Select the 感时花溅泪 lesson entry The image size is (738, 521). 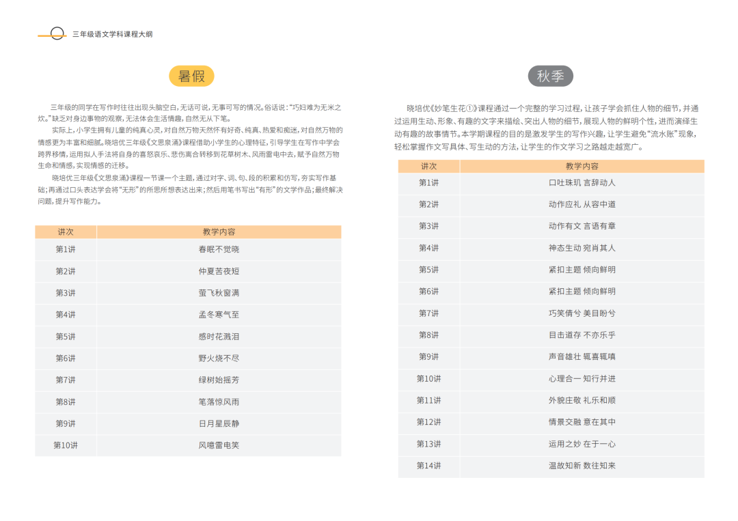point(219,337)
